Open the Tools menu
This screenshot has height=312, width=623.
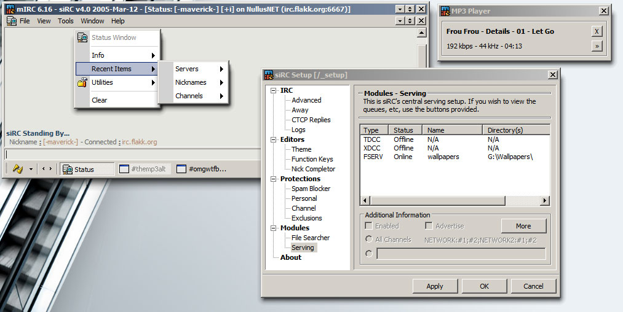coord(66,21)
